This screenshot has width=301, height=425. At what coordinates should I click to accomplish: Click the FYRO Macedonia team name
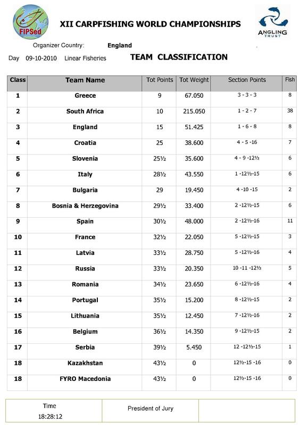85,379
